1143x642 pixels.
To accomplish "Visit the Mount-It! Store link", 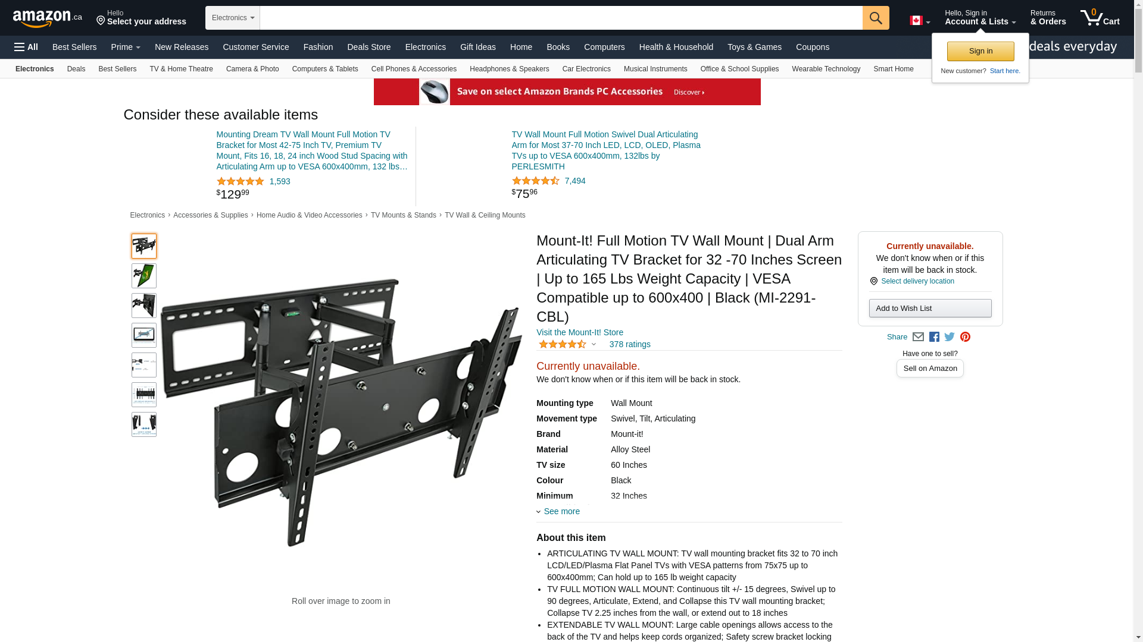I will (580, 332).
